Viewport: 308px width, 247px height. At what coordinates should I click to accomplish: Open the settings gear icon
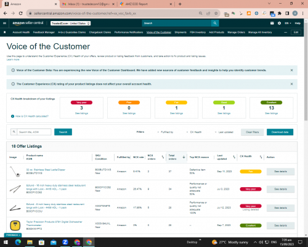[x=279, y=23]
